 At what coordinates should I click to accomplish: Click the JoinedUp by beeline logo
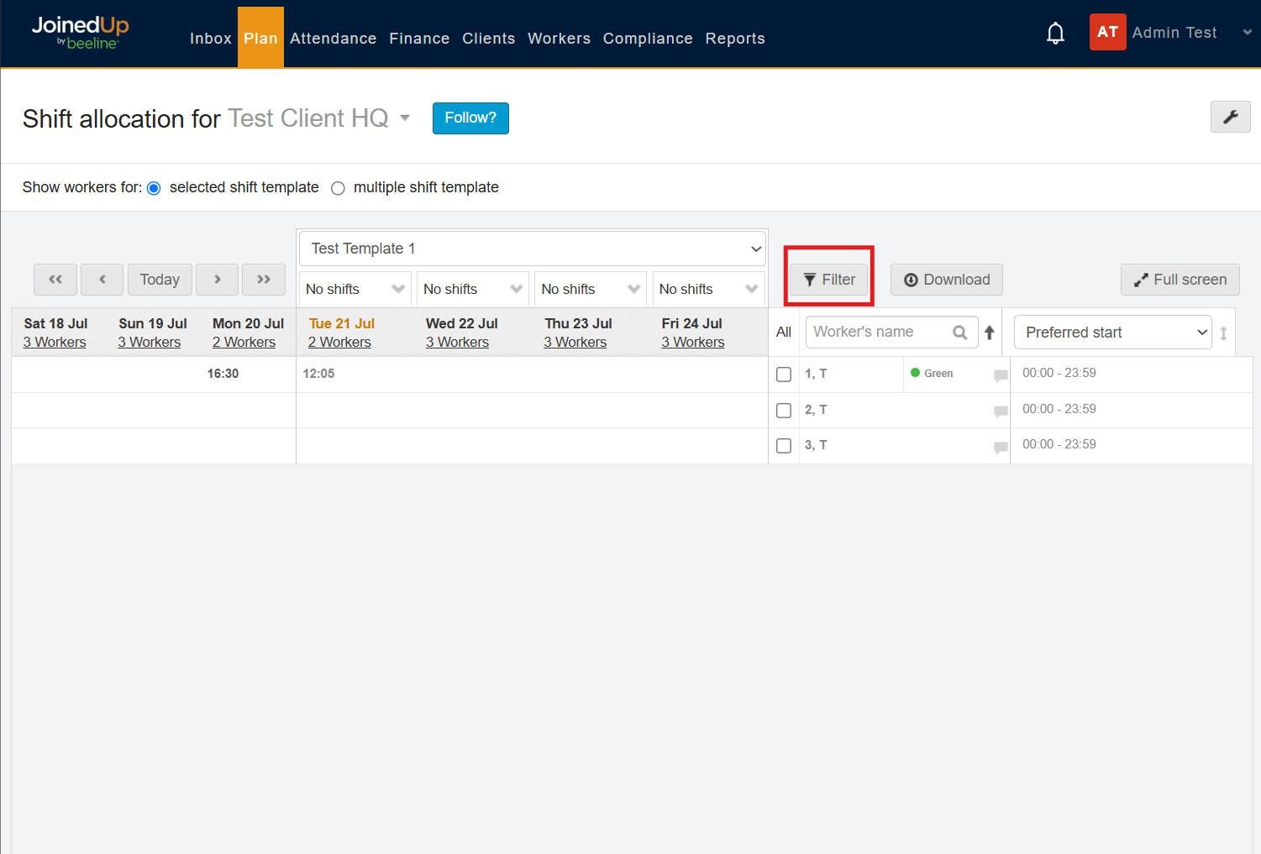click(80, 33)
